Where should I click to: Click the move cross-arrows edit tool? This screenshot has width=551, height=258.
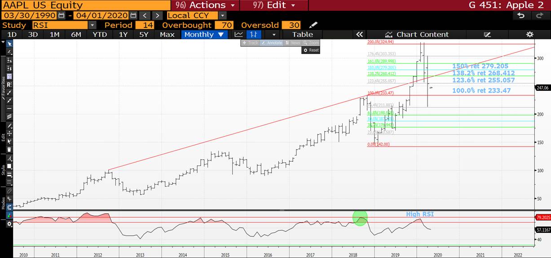[10, 133]
